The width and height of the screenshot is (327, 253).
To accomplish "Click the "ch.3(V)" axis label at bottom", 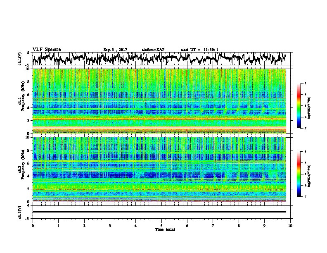I will (x=20, y=212).
